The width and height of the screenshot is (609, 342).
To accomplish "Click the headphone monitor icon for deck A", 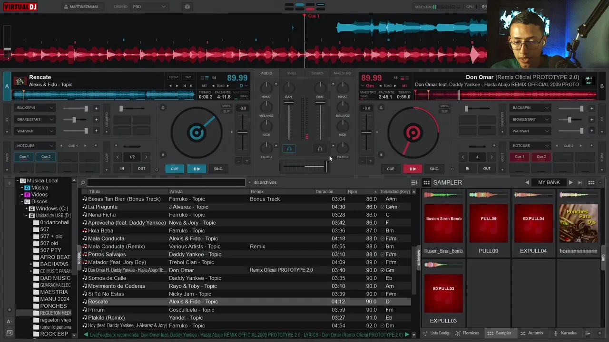I will 289,149.
